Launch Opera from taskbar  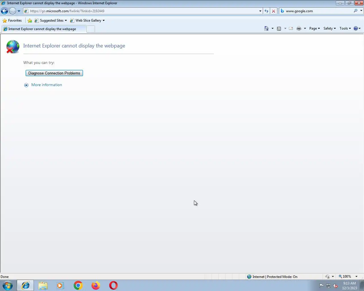pyautogui.click(x=113, y=285)
